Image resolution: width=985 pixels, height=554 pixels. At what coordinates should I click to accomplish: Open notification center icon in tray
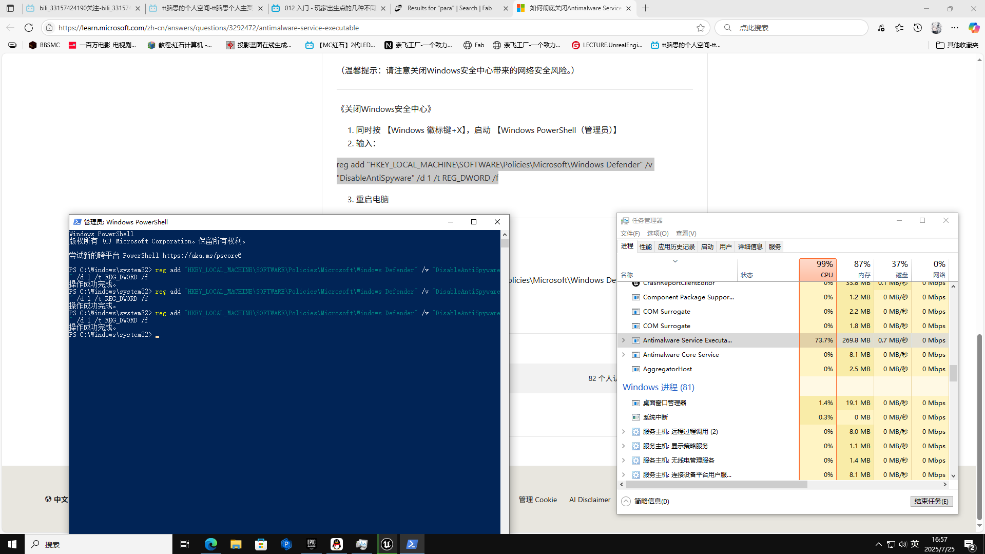(x=969, y=544)
